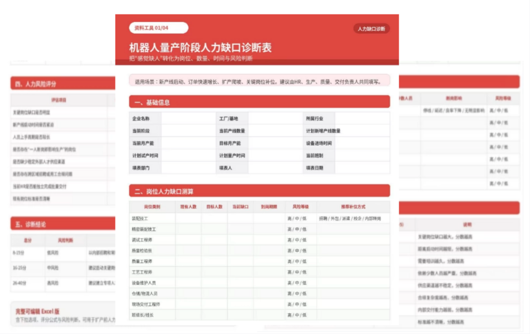530x334 pixels.
Task: Select the '工艺工程师' row label
Action: tap(142, 272)
